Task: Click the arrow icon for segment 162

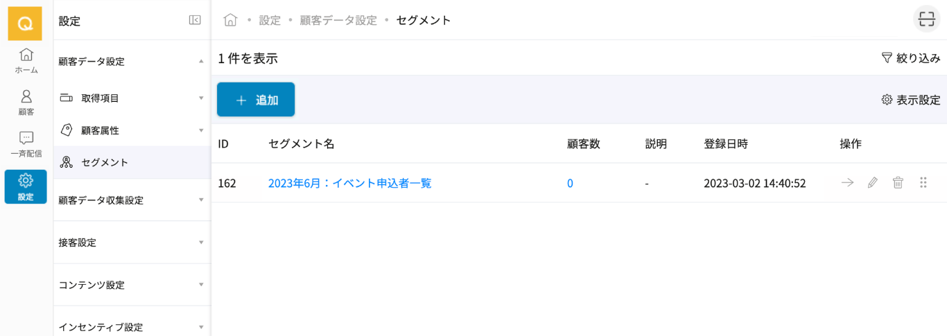Action: 847,183
